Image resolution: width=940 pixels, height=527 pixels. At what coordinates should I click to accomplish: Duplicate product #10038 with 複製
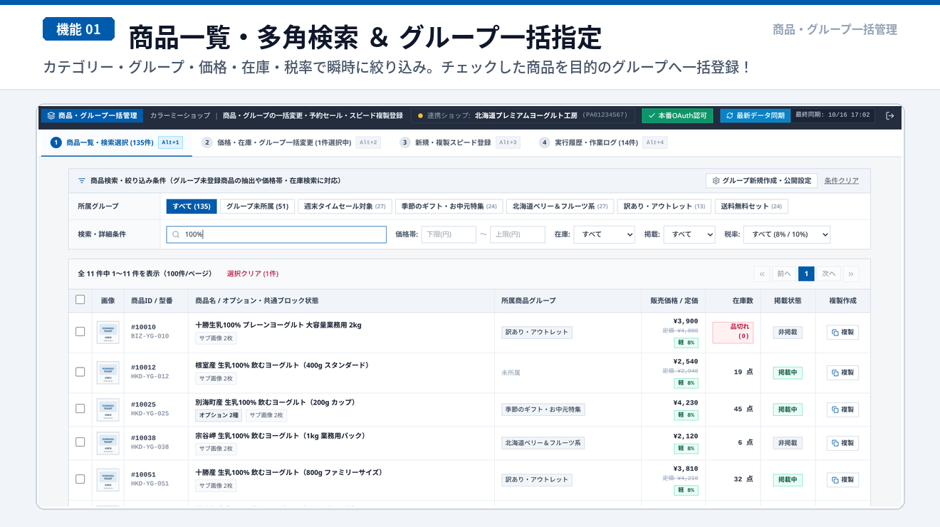(x=842, y=443)
